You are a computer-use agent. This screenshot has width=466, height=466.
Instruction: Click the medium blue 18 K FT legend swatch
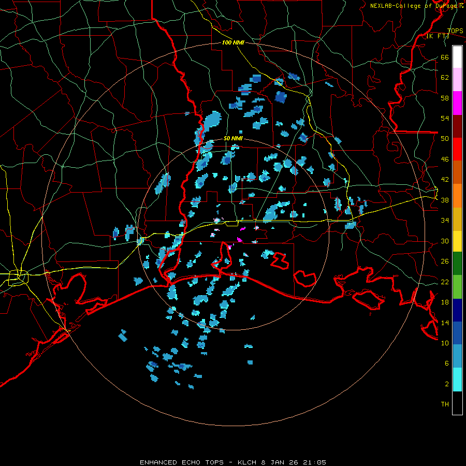[457, 333]
